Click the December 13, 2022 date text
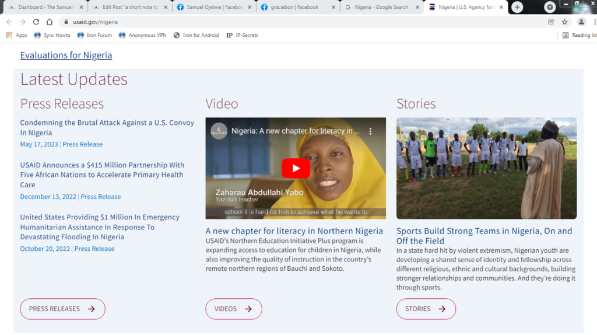The height and width of the screenshot is (335, 597). [x=48, y=197]
